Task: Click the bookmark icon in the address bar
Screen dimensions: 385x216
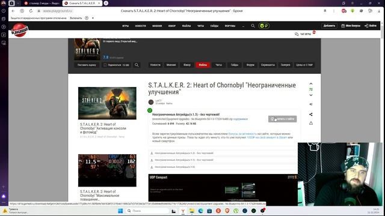Action: pos(325,11)
